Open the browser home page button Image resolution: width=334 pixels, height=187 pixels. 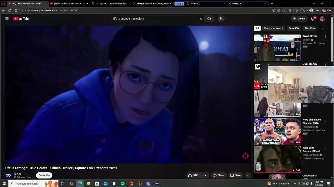click(x=16, y=10)
